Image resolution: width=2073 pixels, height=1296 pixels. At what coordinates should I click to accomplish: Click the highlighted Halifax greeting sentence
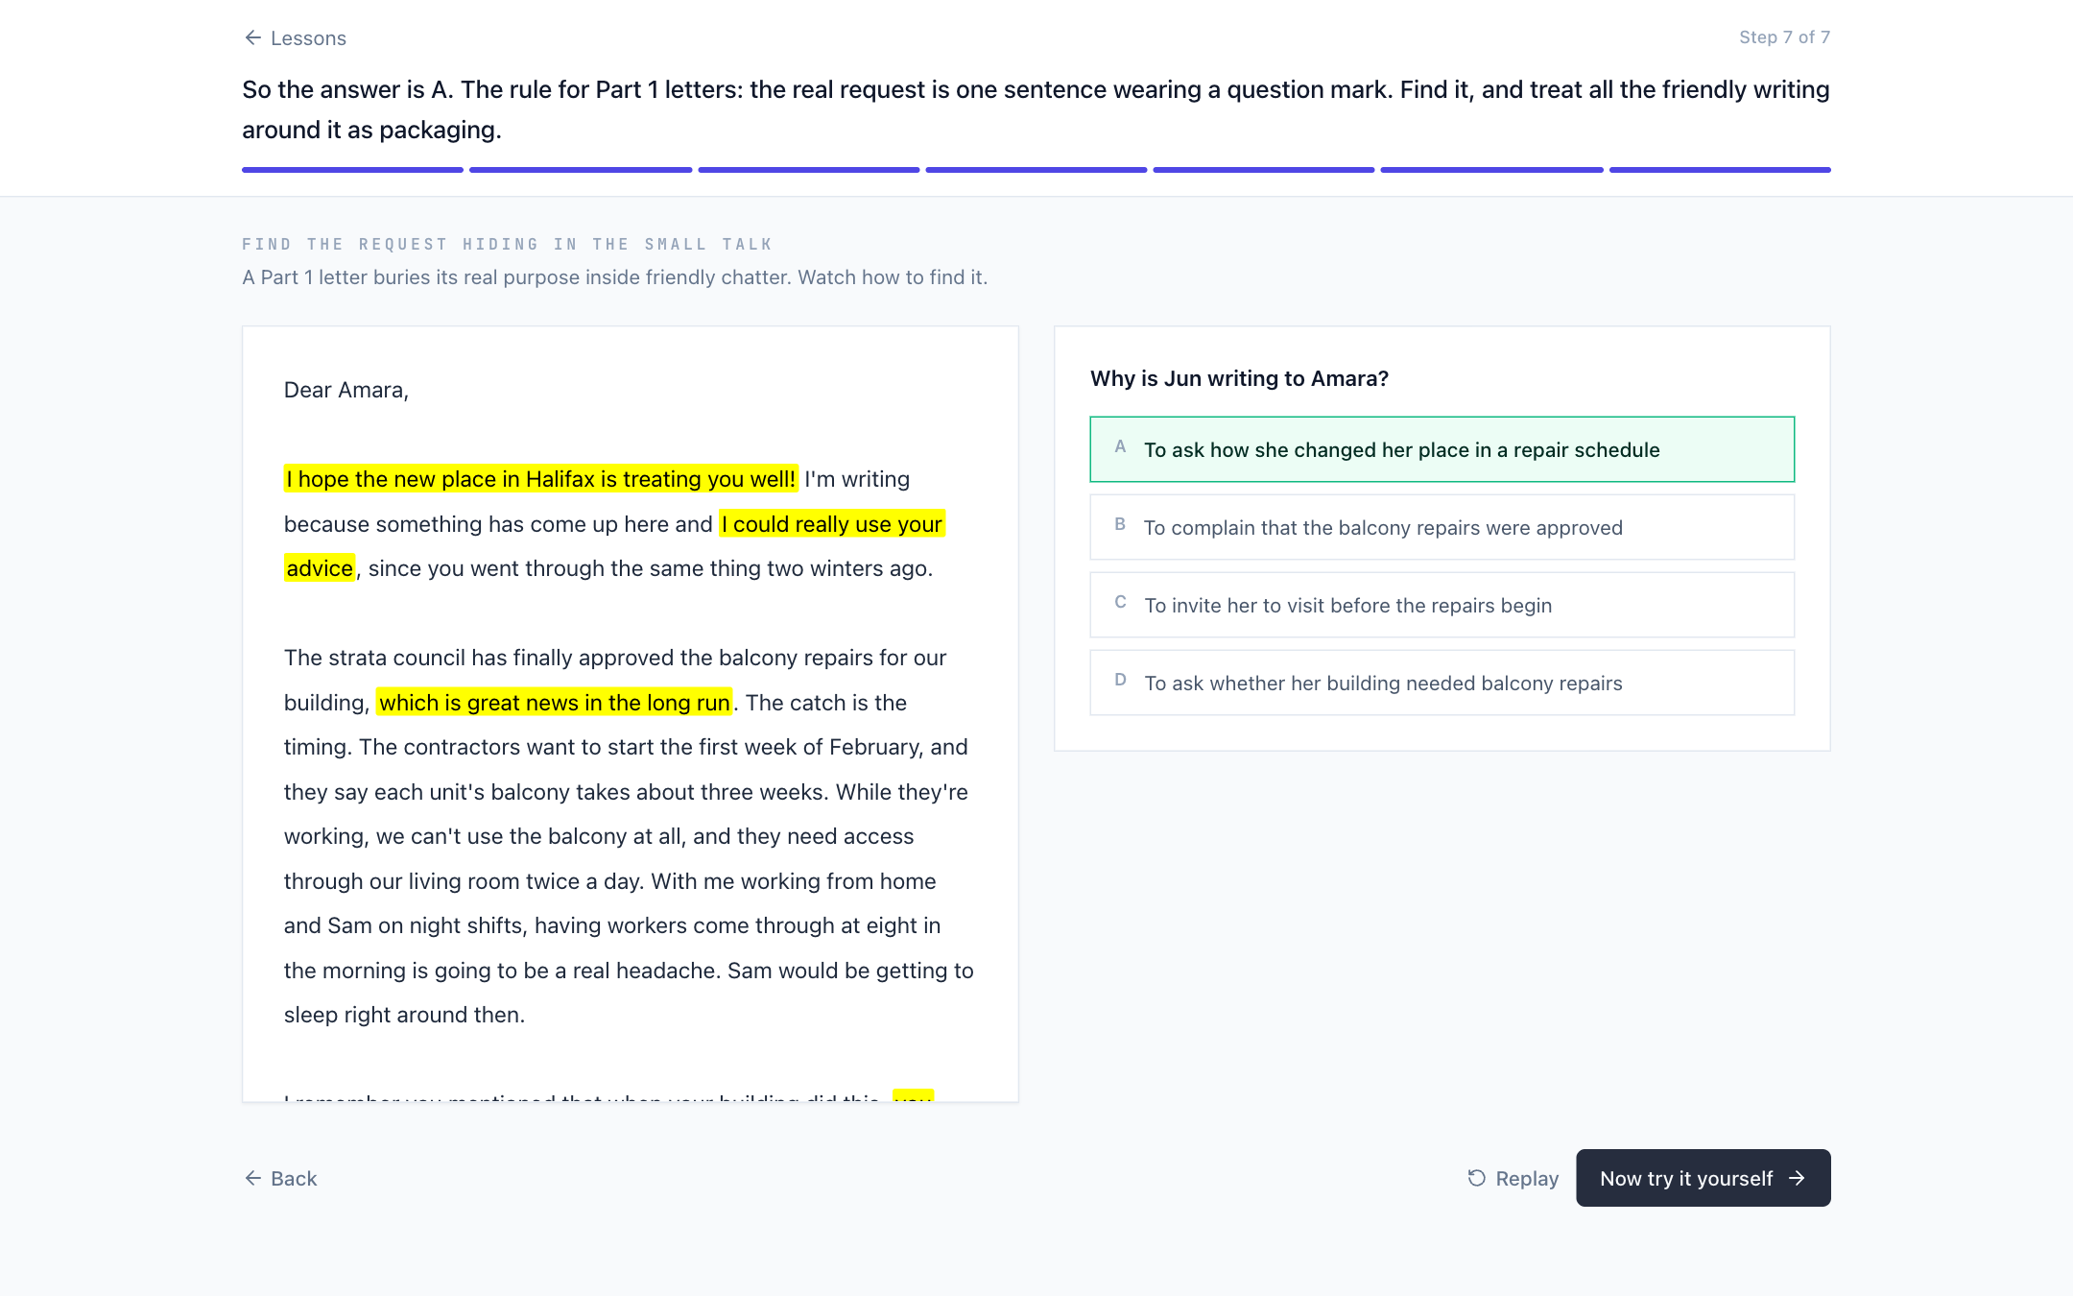coord(541,479)
